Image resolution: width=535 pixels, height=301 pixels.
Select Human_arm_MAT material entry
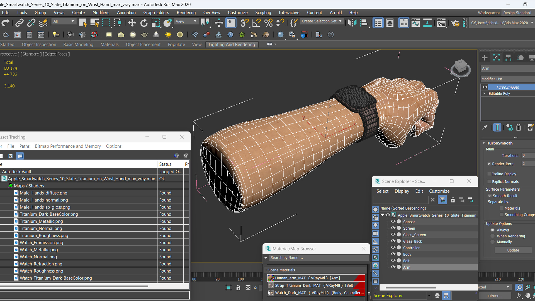[316, 278]
